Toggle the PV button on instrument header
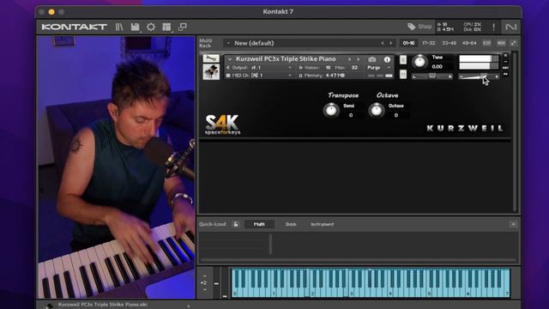549x309 pixels. (x=505, y=75)
